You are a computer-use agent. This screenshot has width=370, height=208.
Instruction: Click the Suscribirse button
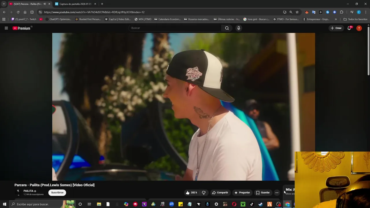point(57,192)
